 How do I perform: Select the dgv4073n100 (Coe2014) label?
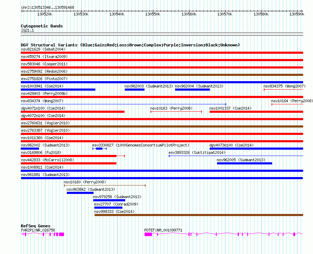(x=231, y=145)
